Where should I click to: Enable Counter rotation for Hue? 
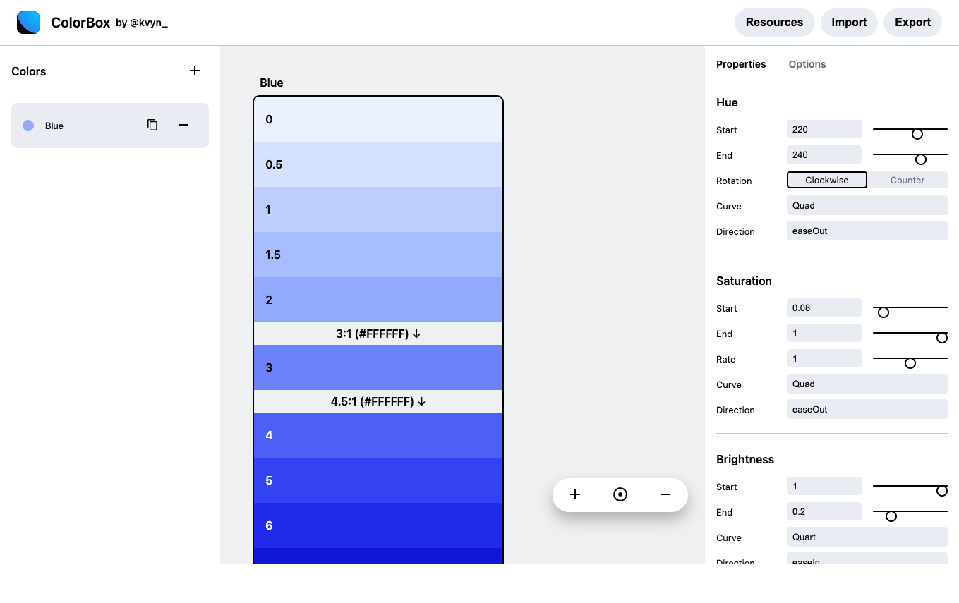click(907, 180)
